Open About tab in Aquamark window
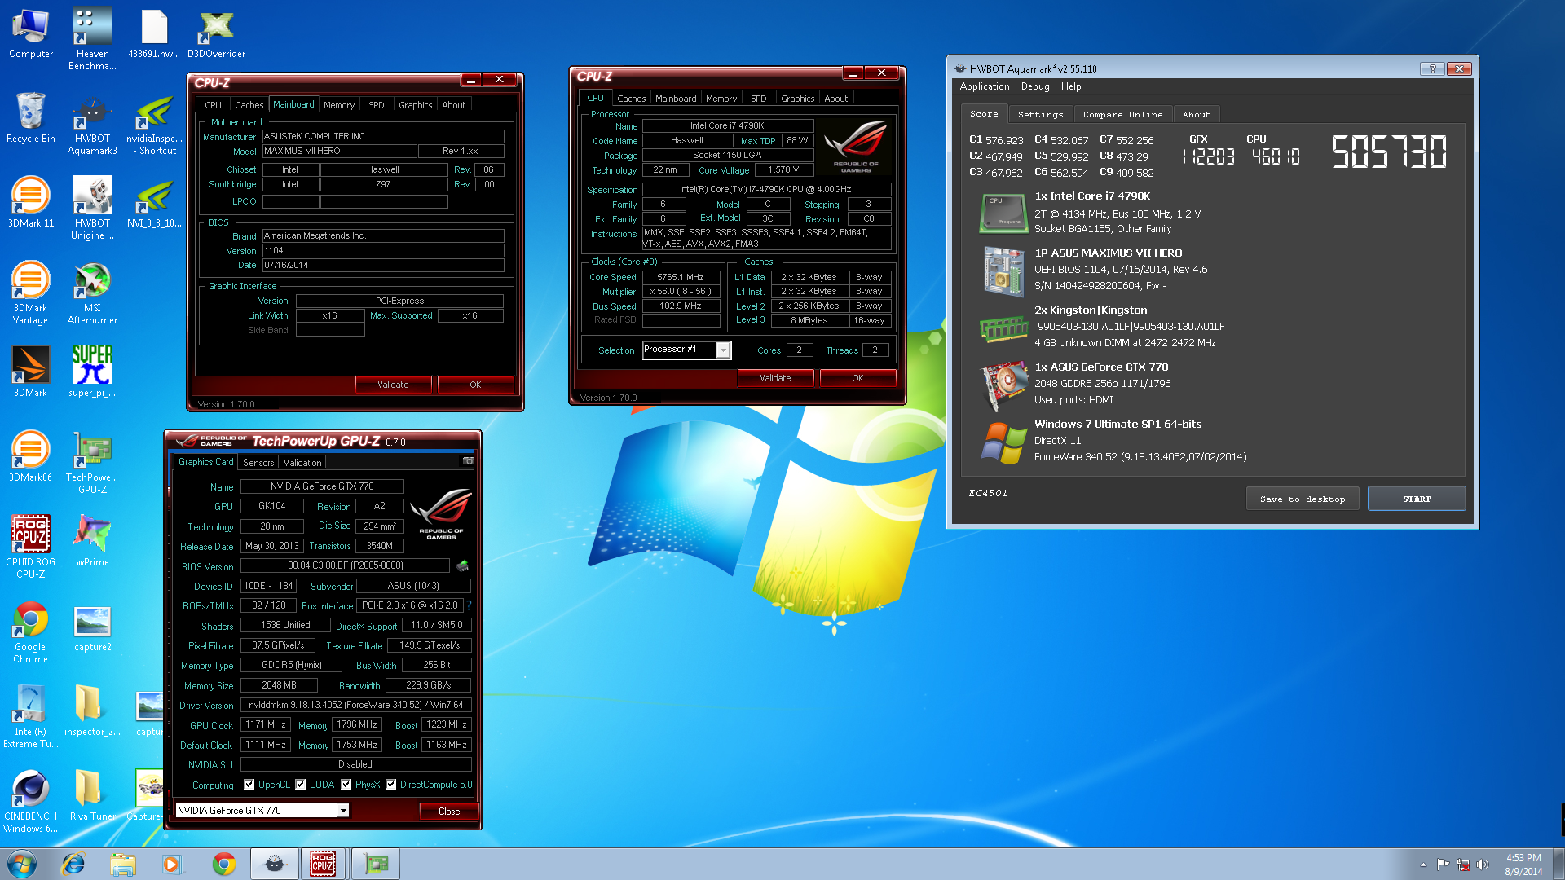This screenshot has height=880, width=1565. pos(1196,115)
